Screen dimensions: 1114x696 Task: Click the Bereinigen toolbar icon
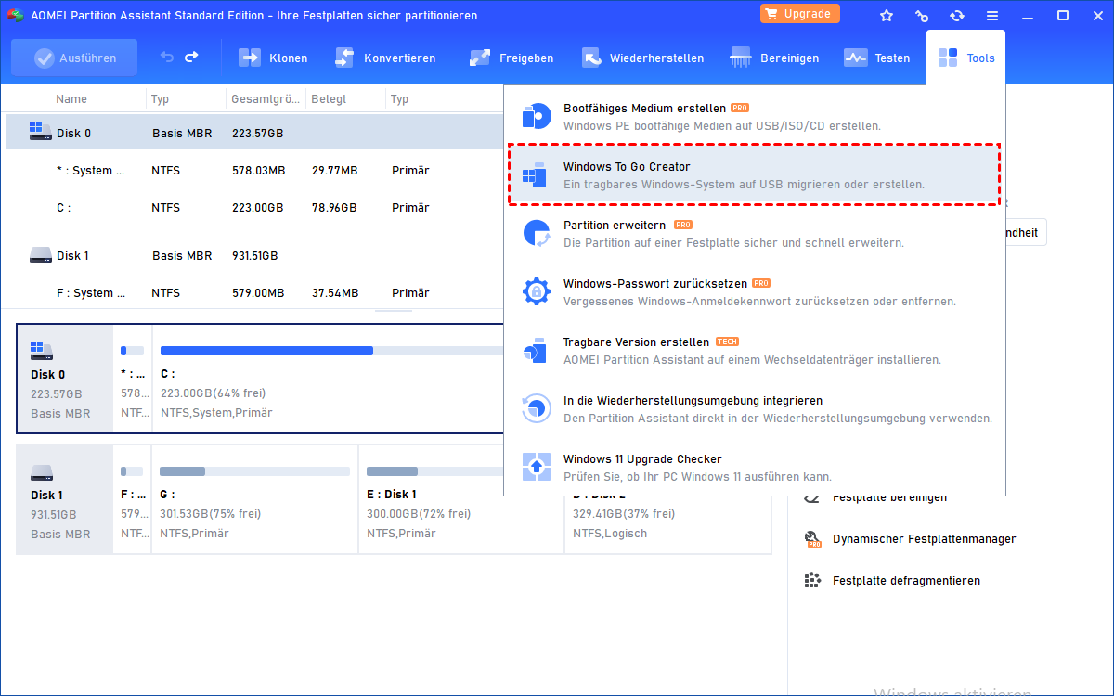(x=741, y=58)
